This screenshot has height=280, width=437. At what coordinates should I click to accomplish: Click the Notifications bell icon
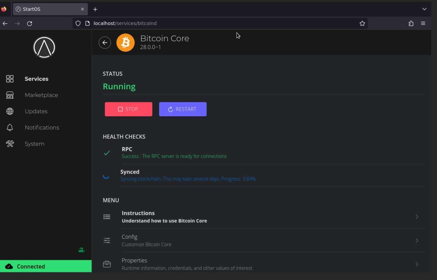tap(10, 127)
